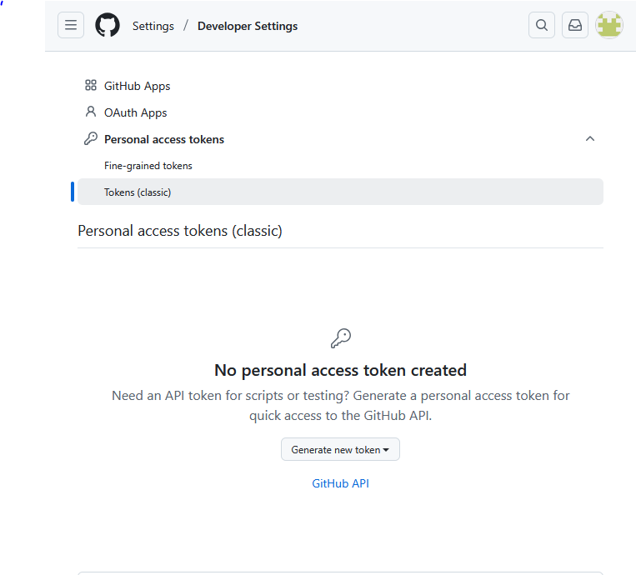
Task: Open the GitHub Apps page label
Action: pos(138,86)
